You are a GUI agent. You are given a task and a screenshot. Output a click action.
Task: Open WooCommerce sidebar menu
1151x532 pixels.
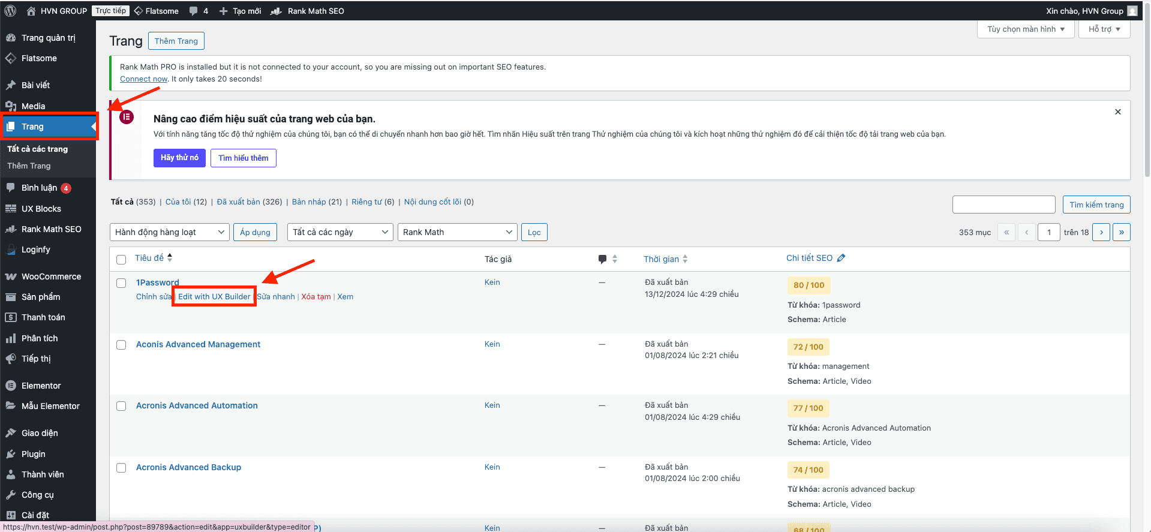tap(48, 276)
